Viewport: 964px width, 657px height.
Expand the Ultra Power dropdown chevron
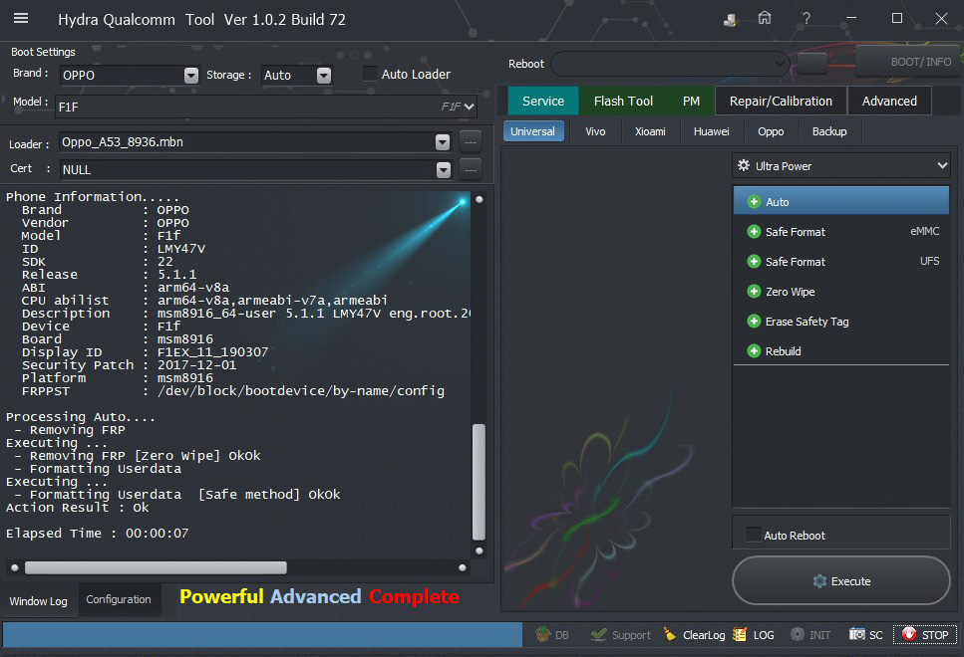click(942, 165)
